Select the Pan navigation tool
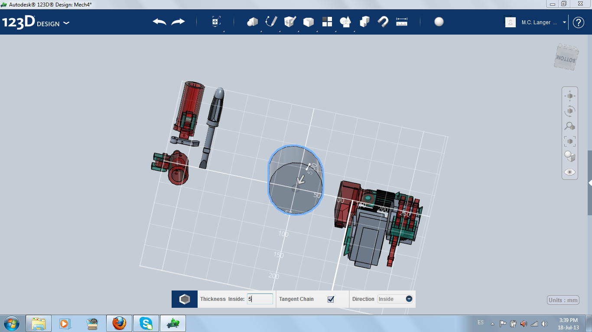592x332 pixels. 570,96
